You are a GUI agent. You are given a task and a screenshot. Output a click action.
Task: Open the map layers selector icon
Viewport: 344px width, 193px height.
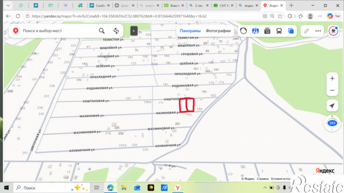pos(291,31)
